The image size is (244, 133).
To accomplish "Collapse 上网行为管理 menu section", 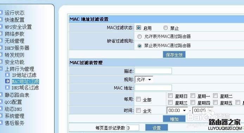I will click(19, 69).
